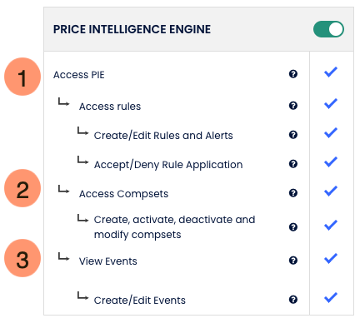Toggle Create/Edit Rules and Alerts checkmark
Screen dimensions: 360x323
click(x=331, y=133)
